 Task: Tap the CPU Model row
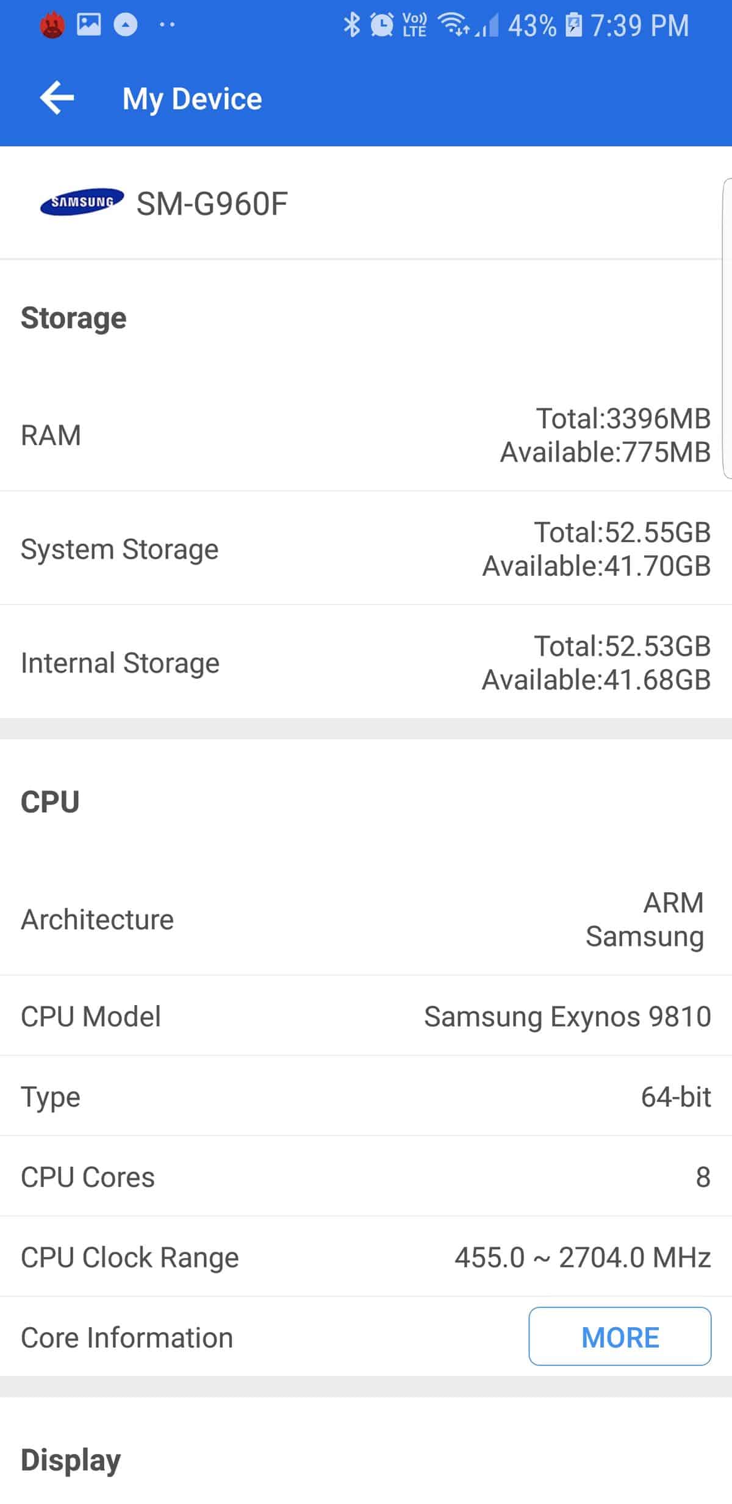tap(366, 1016)
